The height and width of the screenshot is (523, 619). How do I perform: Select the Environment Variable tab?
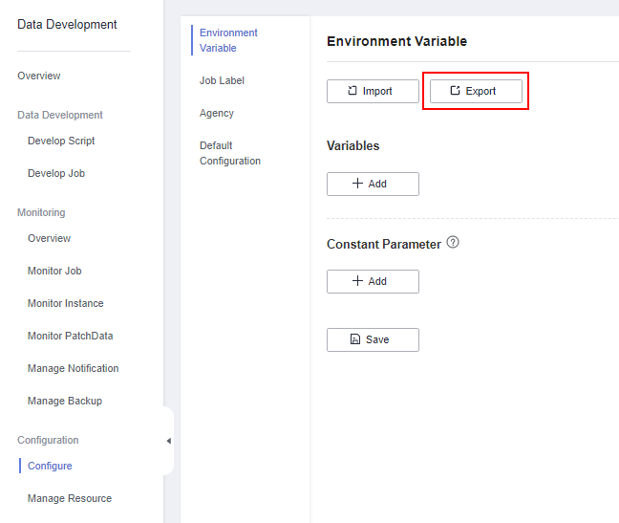point(228,40)
